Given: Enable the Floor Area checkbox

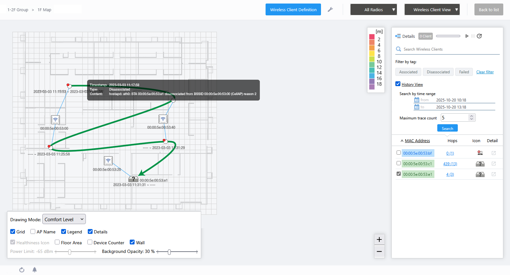Looking at the screenshot, I should (x=57, y=242).
